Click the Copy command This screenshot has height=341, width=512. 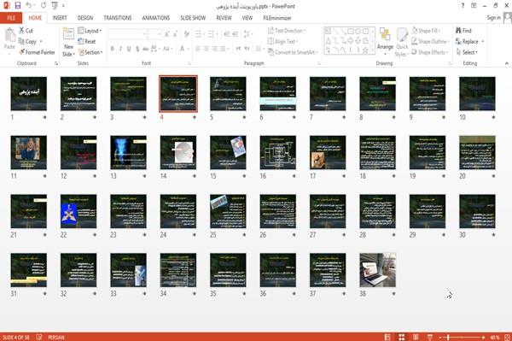pos(28,42)
